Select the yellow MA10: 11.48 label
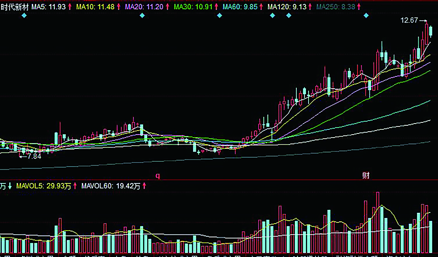Screen dimensions: 438x257 95,7
